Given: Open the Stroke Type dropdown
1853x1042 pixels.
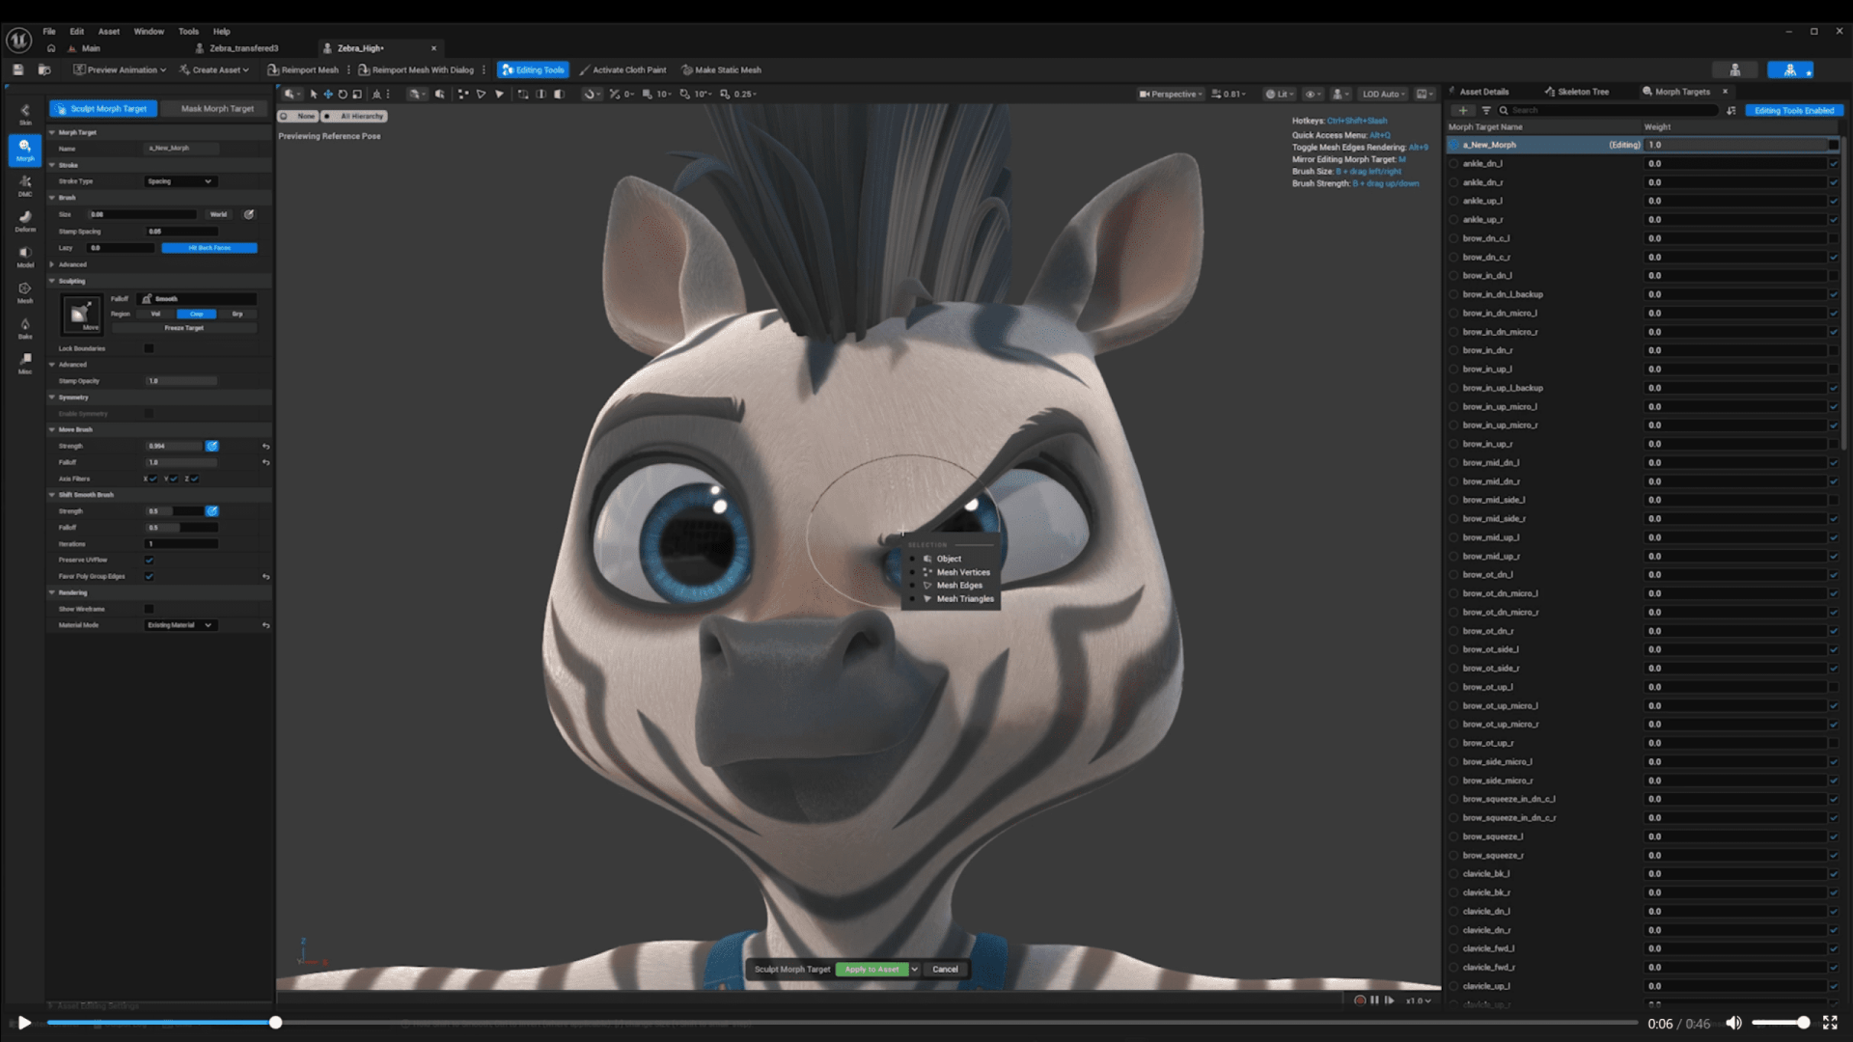Looking at the screenshot, I should [180, 181].
